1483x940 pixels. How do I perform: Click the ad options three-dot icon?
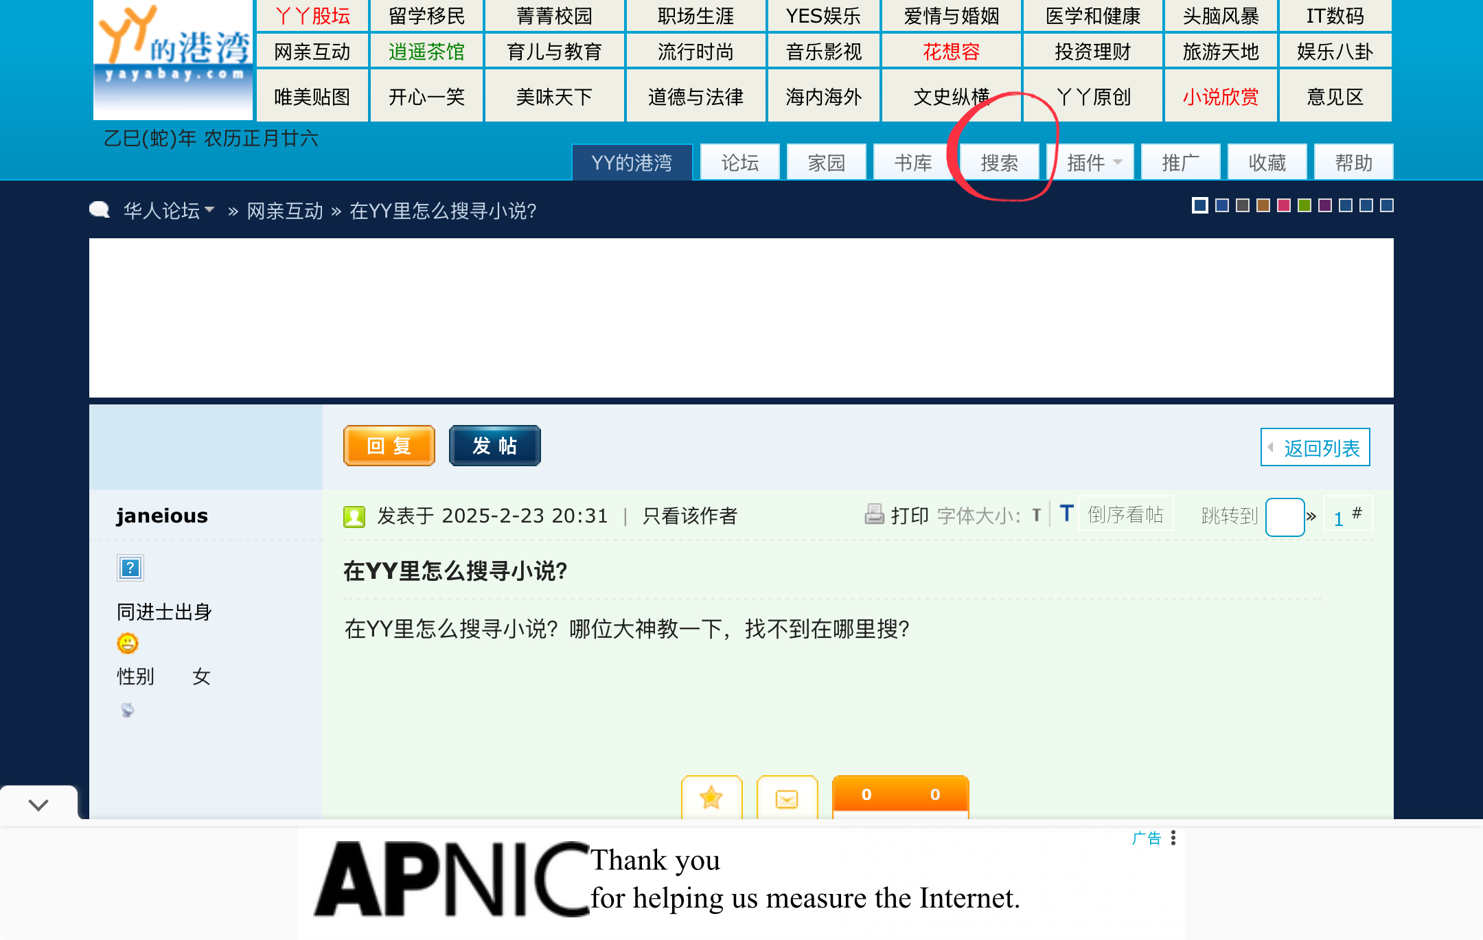[1173, 838]
